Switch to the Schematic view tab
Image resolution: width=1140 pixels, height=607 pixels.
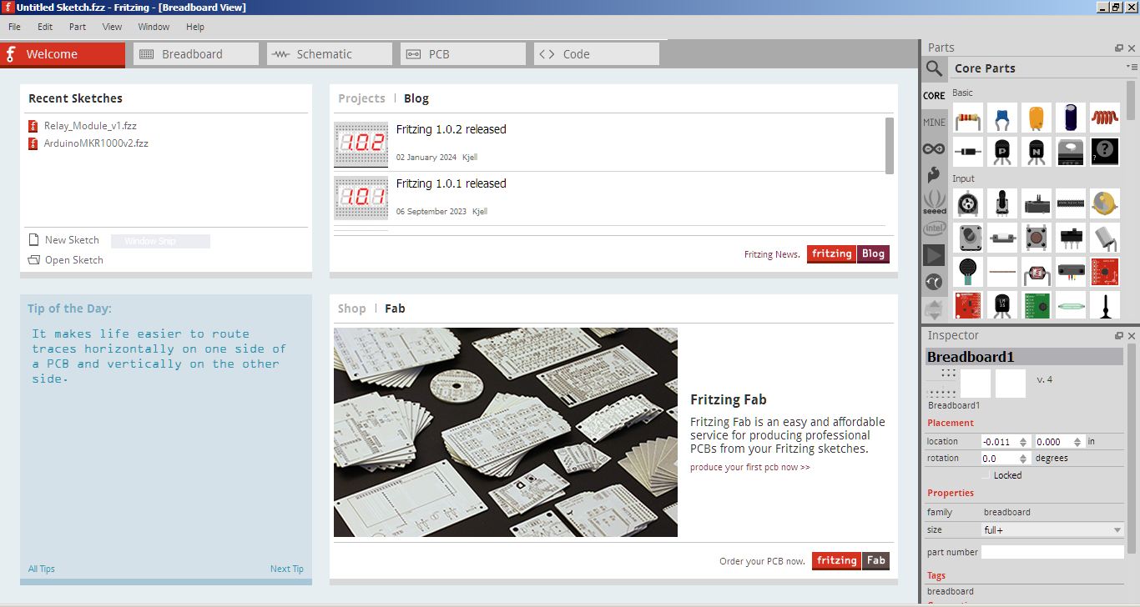[330, 54]
